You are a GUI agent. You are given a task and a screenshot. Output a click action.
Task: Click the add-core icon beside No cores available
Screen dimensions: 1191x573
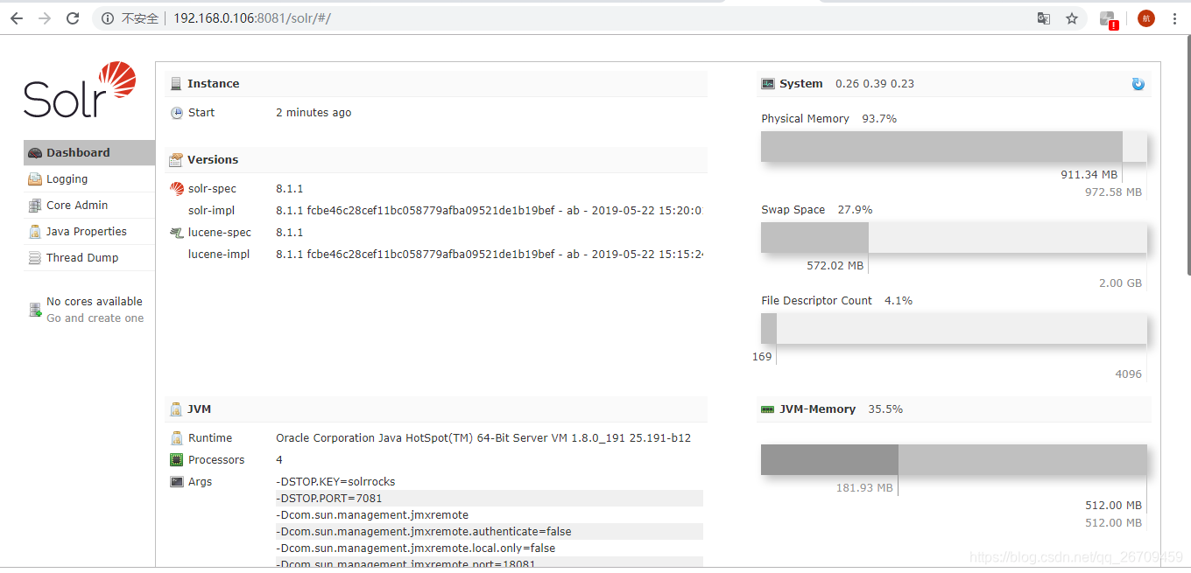[x=35, y=310]
